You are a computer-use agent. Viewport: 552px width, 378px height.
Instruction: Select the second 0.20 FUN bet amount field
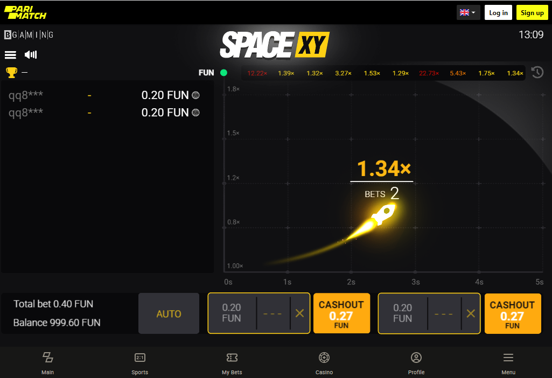402,313
